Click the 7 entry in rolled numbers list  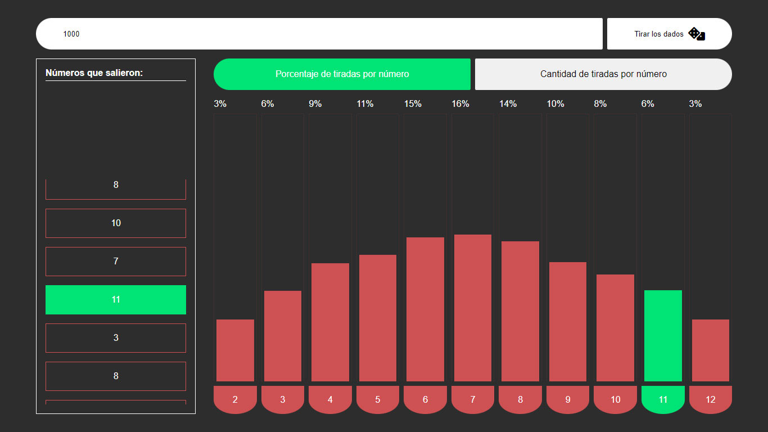pos(116,262)
